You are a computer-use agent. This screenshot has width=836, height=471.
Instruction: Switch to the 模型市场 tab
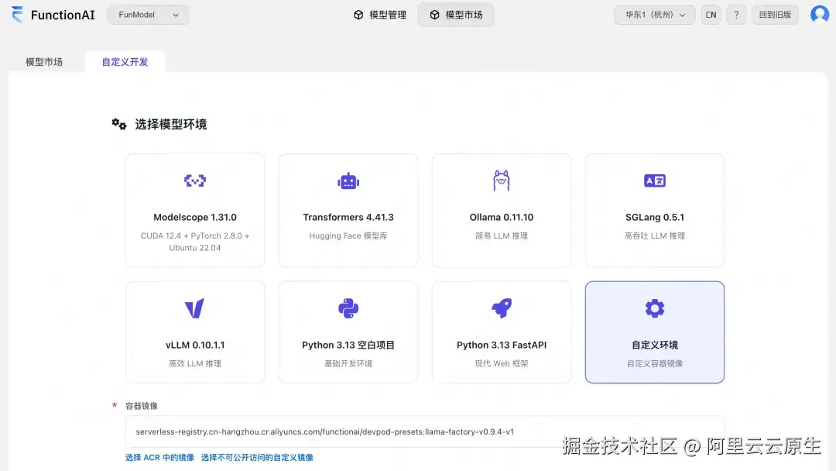44,62
